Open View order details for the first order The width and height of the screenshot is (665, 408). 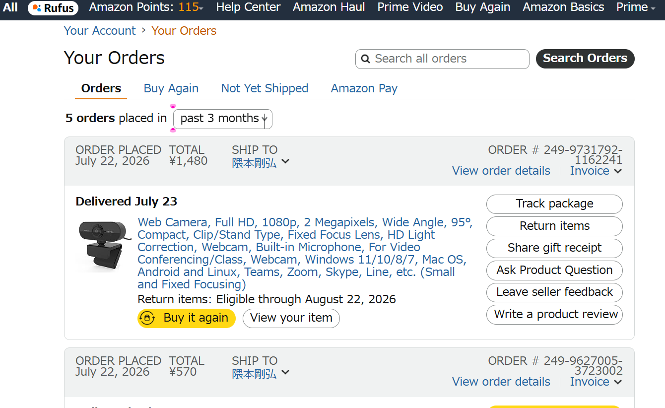(x=501, y=171)
